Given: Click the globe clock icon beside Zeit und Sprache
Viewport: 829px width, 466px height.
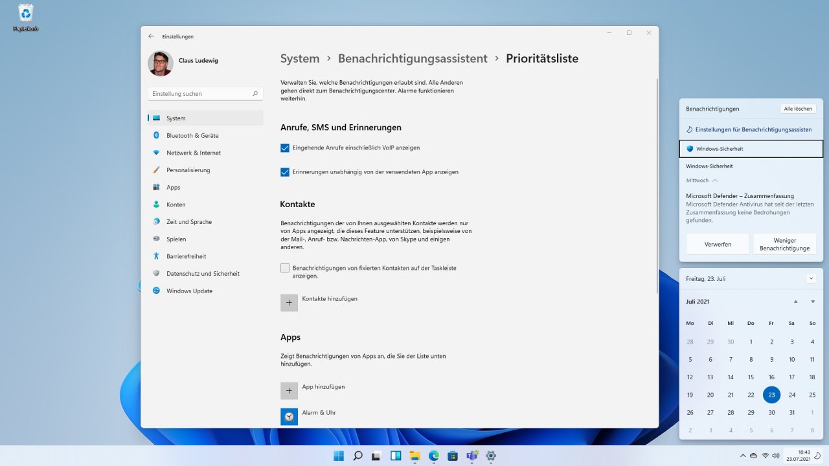Looking at the screenshot, I should pyautogui.click(x=156, y=221).
